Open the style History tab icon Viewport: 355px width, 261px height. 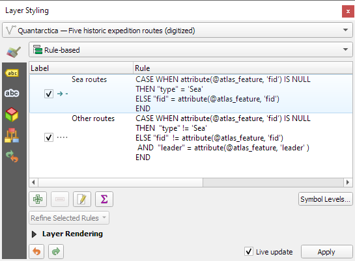point(12,156)
